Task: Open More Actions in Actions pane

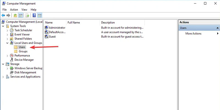Action: point(193,34)
